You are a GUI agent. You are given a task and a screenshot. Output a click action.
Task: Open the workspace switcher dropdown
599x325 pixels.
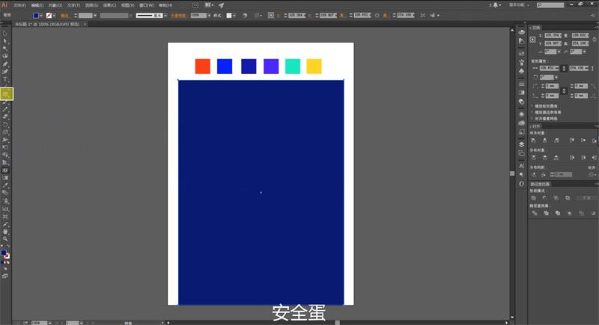(x=519, y=5)
